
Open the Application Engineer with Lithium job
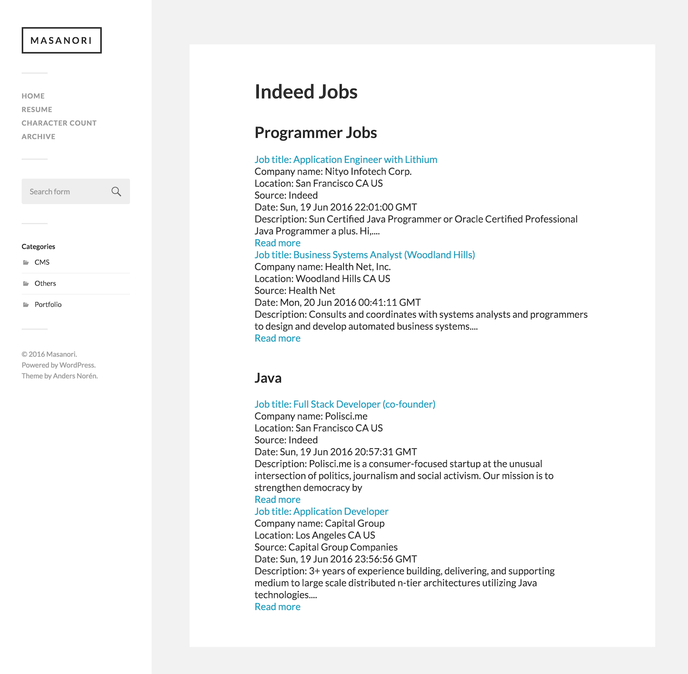(346, 159)
